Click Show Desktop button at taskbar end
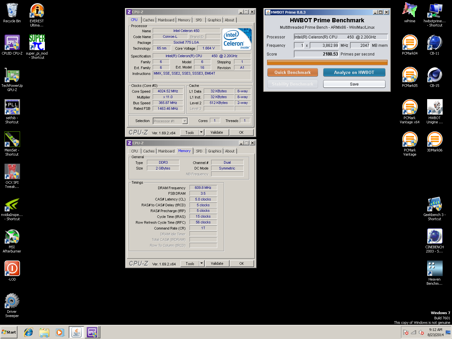 click(448, 332)
